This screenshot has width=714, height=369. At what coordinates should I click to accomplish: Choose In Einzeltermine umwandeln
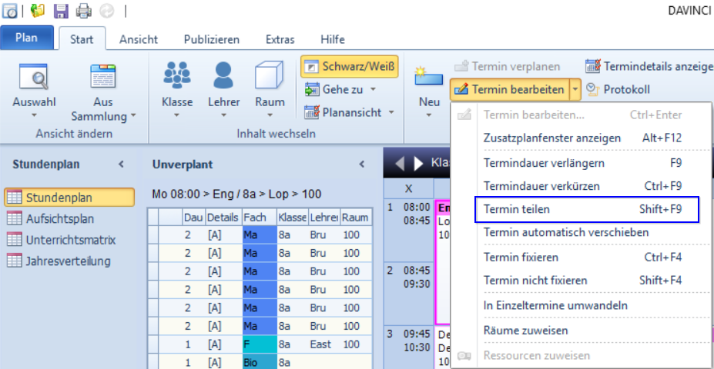tap(582, 305)
